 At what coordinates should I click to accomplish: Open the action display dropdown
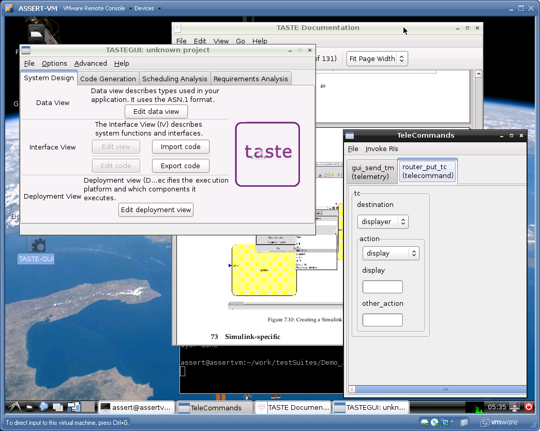[x=391, y=253]
